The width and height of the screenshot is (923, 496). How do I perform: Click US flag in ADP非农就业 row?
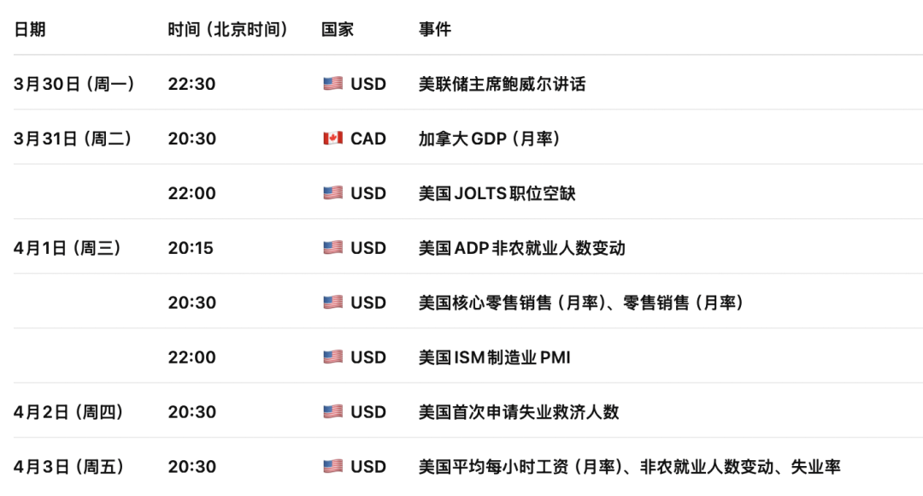pos(332,248)
